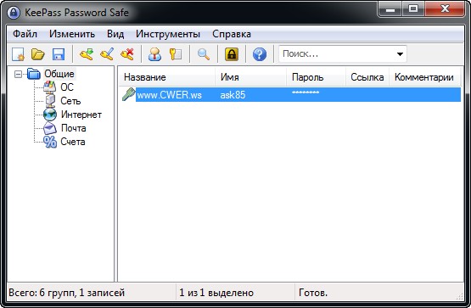
Task: Delete entry using the key with red X
Action: (x=127, y=54)
